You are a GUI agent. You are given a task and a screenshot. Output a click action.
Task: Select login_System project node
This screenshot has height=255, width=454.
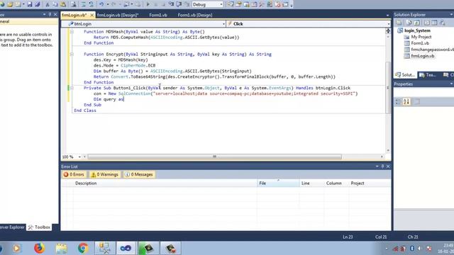click(x=417, y=30)
